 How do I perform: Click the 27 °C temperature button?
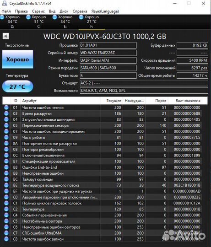17,86
